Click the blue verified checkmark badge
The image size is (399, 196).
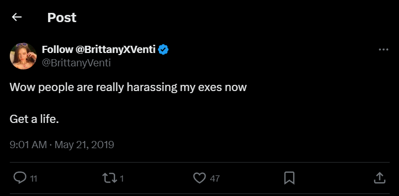tap(163, 49)
